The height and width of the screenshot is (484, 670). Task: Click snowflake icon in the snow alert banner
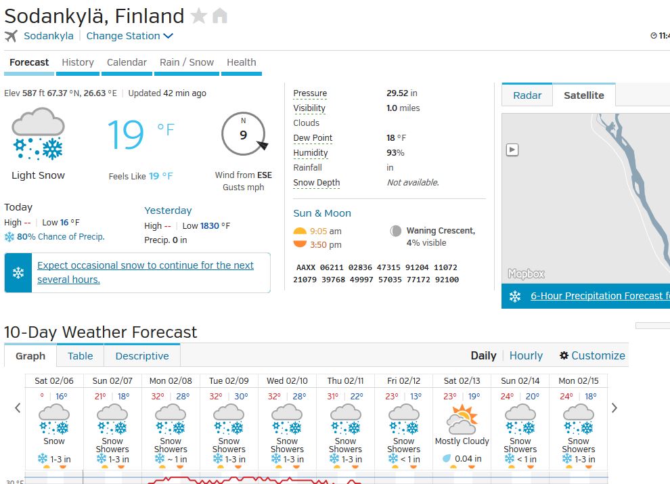tap(18, 273)
